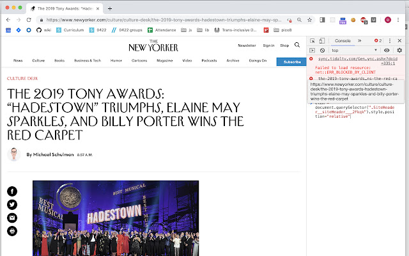Open the blue diamond bookmark icon
409x256 pixels.
pos(19,30)
